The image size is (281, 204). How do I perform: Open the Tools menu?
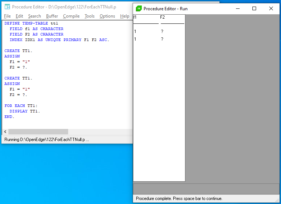pyautogui.click(x=89, y=16)
